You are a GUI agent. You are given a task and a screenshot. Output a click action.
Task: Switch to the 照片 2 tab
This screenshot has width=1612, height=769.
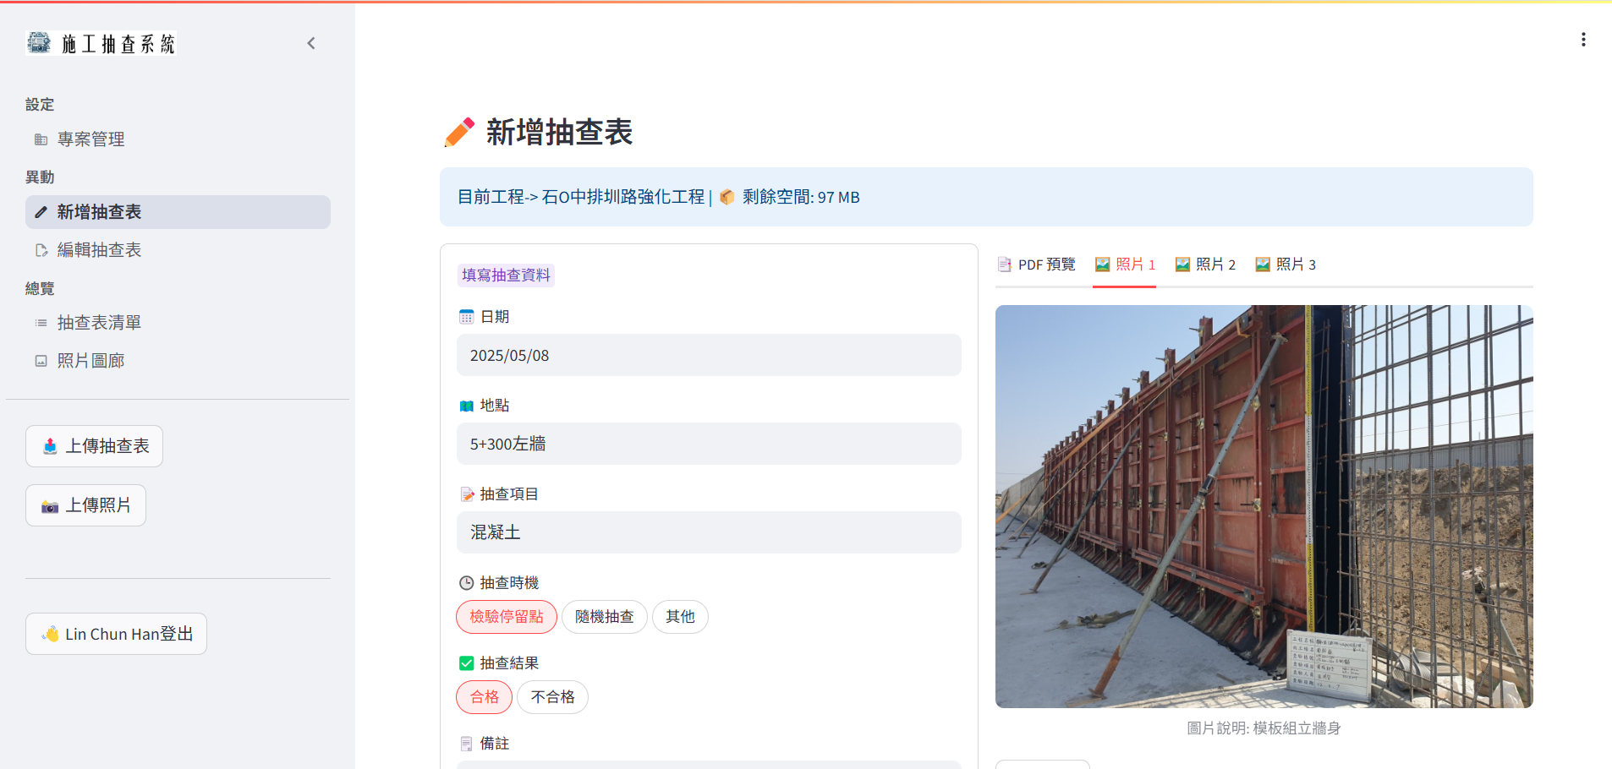1205,265
